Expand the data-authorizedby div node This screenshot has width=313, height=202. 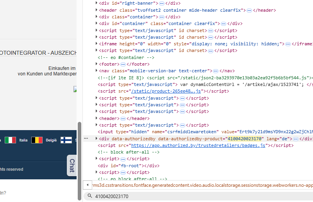pyautogui.click(x=97, y=138)
